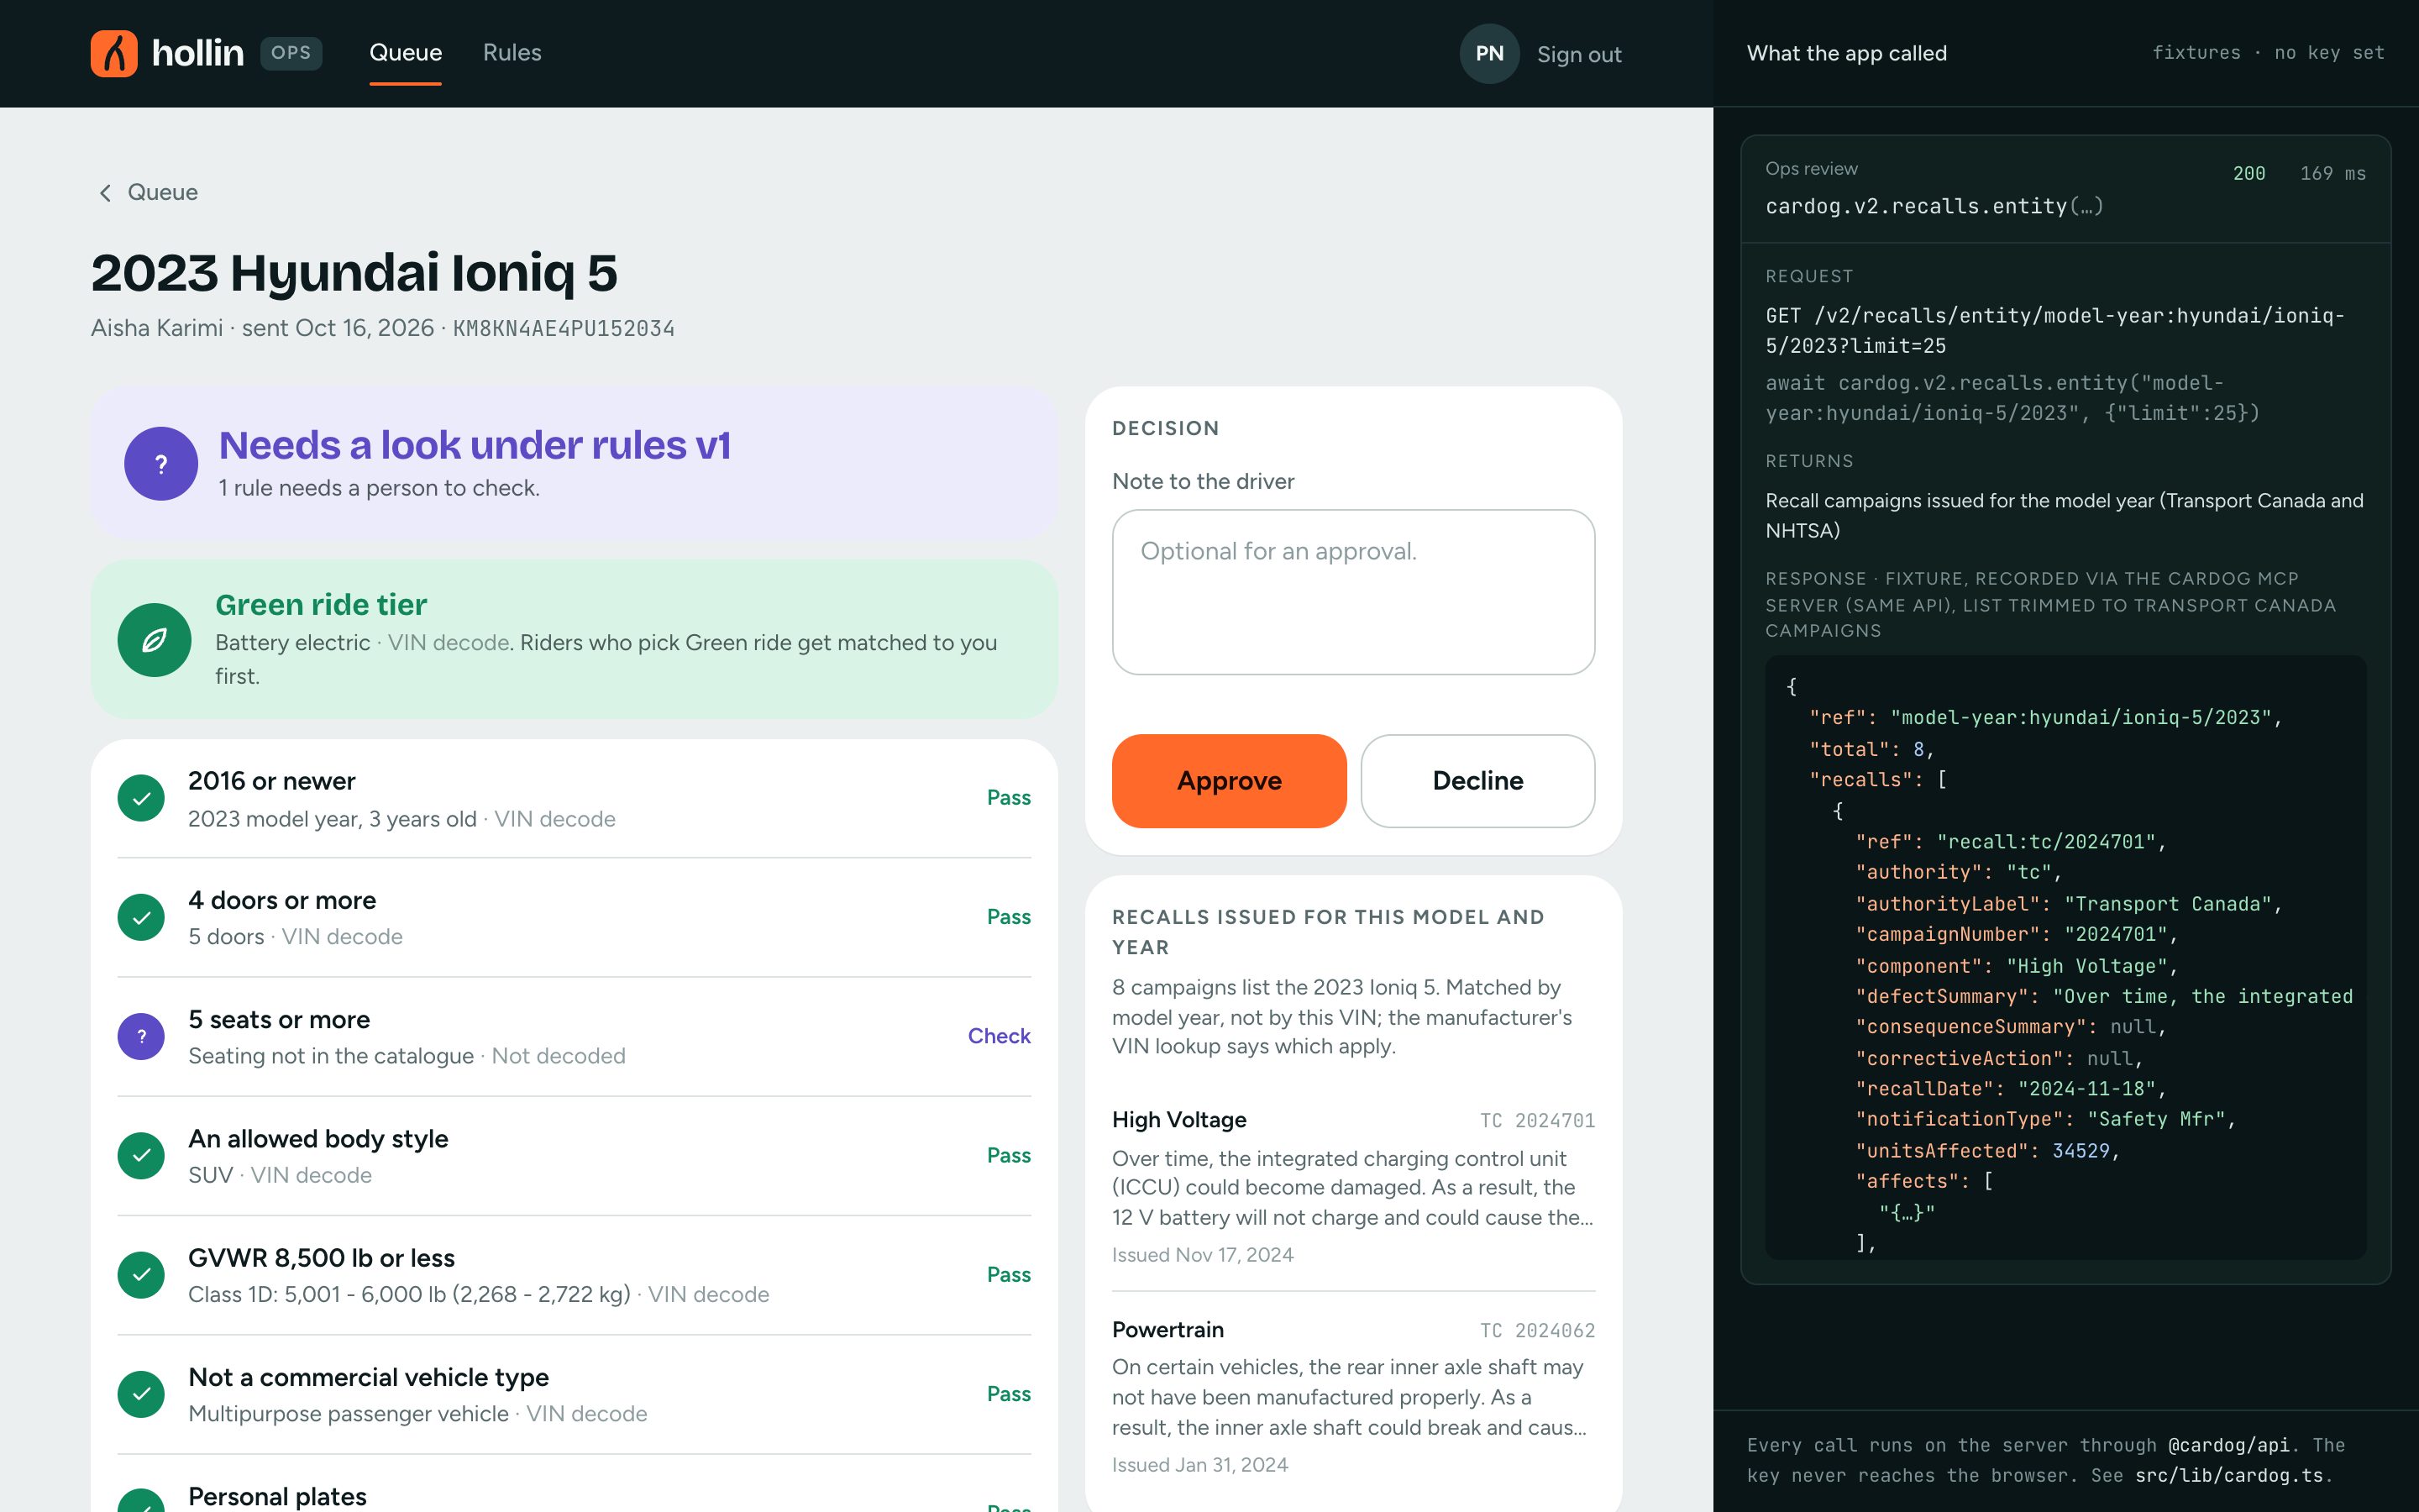Click the Green ride tier leaf icon
The image size is (2419, 1512).
click(154, 640)
